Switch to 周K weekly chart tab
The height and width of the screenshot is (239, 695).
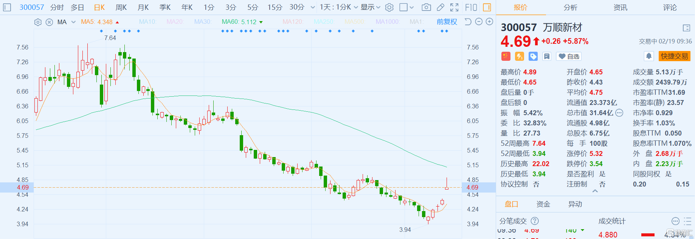tap(121, 7)
